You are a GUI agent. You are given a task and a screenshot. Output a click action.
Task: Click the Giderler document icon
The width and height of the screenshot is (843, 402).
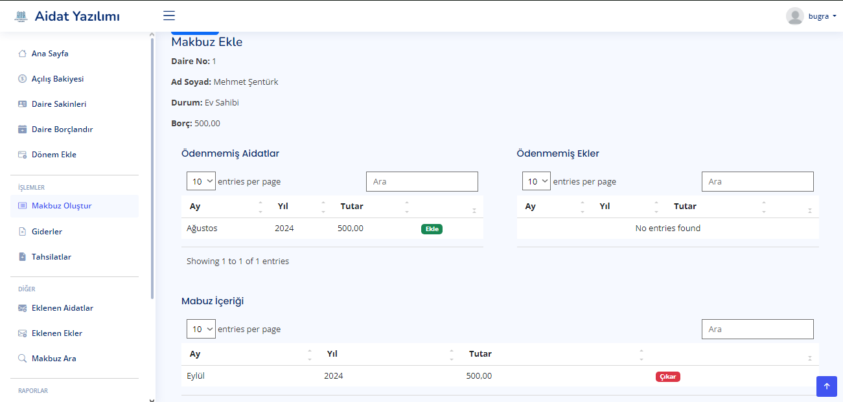click(x=22, y=232)
